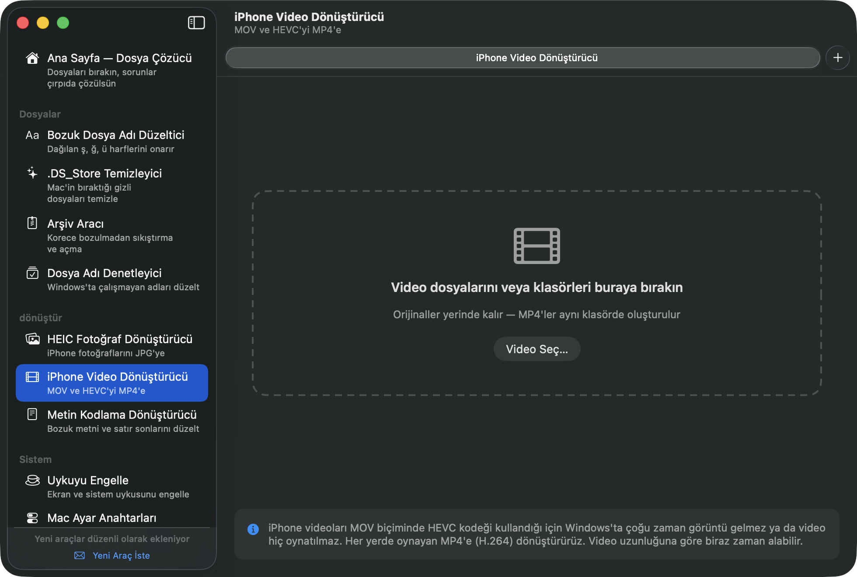Click the Aa icon for Bozuk Dosya Adı Düzeltici
The image size is (857, 577).
32,135
